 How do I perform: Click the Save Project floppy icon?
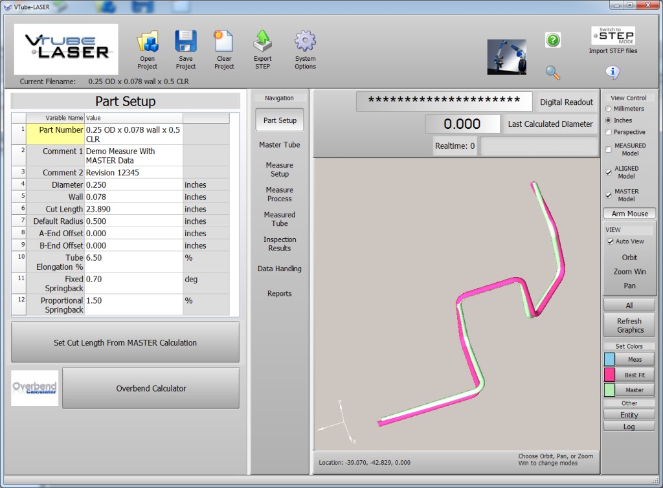tap(186, 43)
